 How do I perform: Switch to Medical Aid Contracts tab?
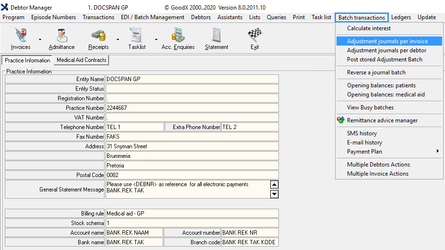(x=81, y=60)
